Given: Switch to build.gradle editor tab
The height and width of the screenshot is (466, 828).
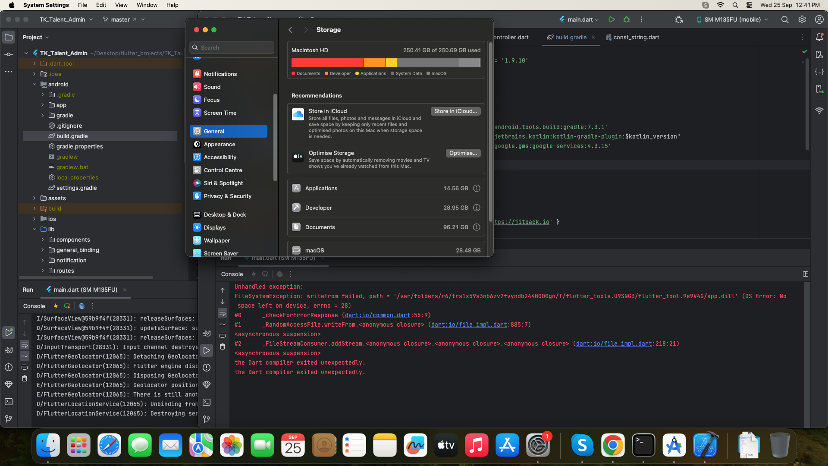Looking at the screenshot, I should [x=571, y=37].
